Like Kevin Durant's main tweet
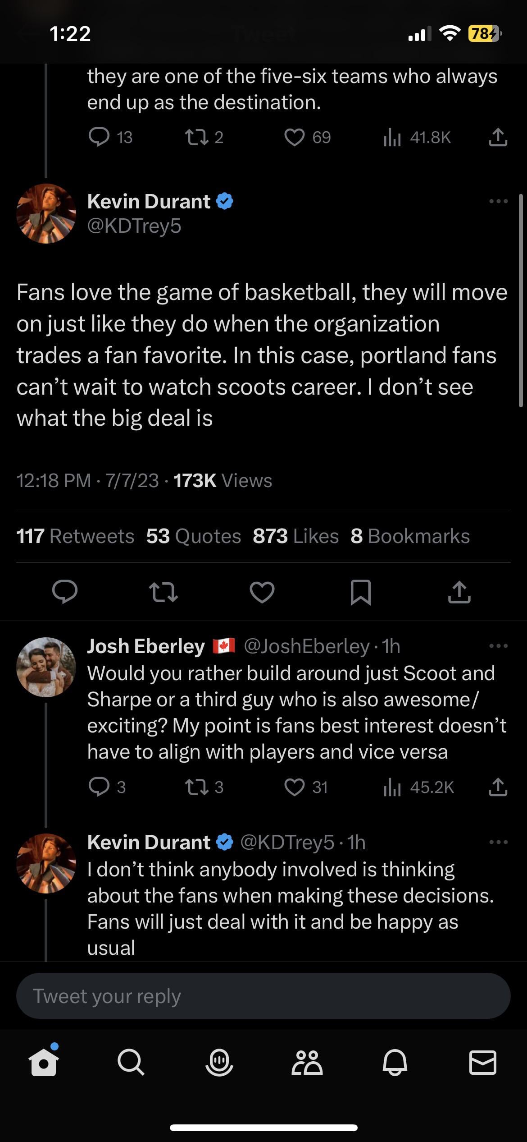 pos(262,592)
